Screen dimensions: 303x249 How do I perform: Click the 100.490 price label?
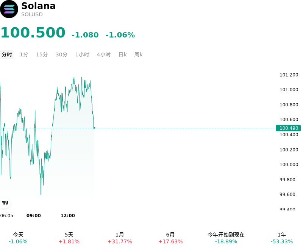click(288, 128)
